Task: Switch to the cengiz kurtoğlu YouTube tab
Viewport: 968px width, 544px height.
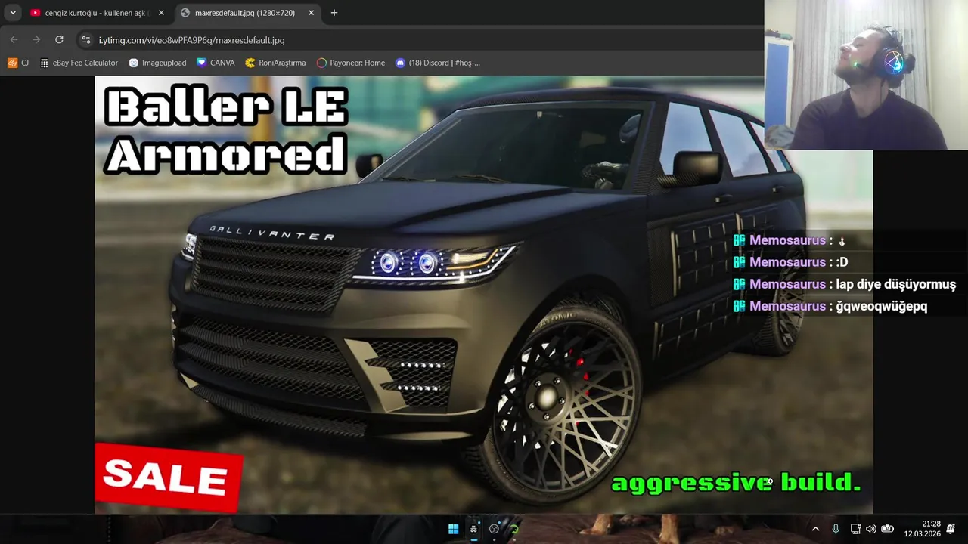Action: [98, 13]
